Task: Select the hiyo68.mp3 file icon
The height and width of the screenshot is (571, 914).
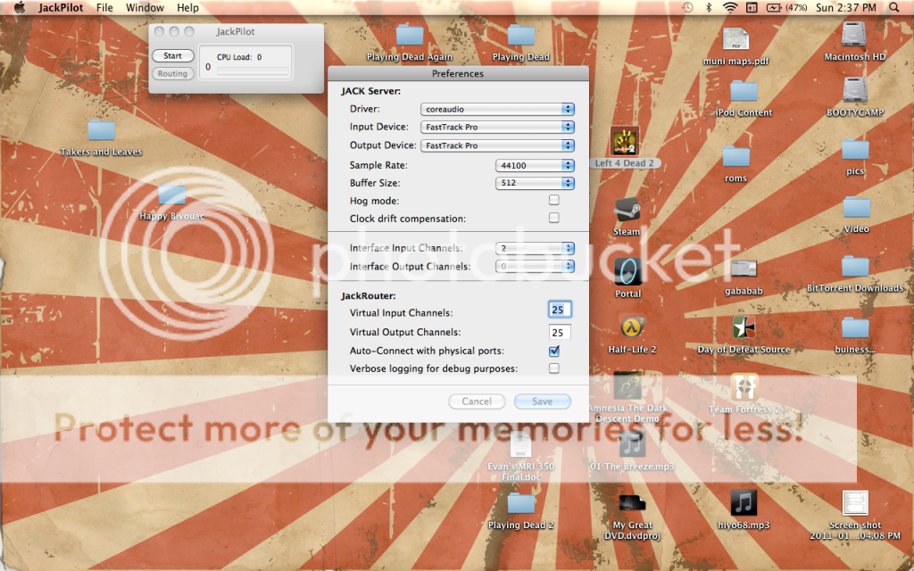Action: tap(744, 502)
